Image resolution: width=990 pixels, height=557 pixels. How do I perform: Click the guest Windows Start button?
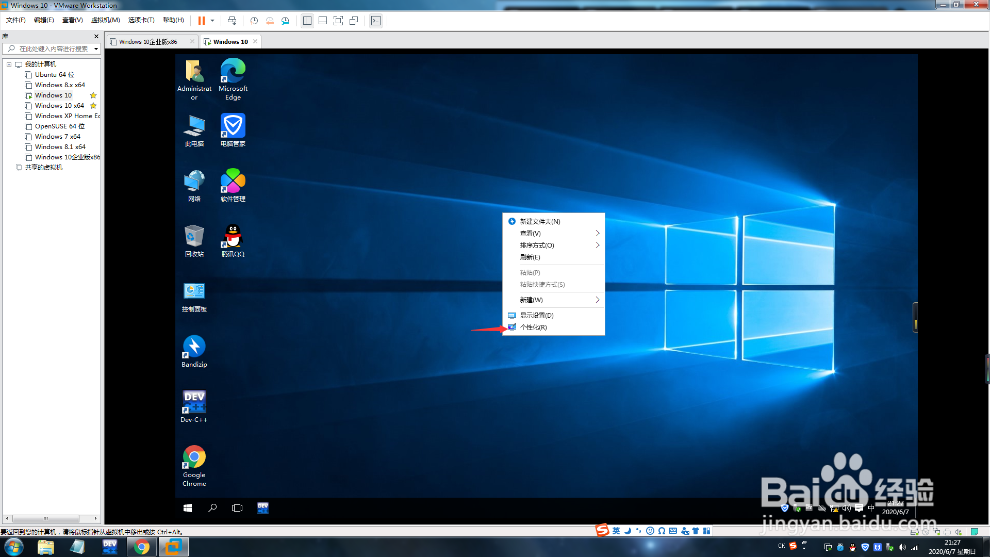click(188, 508)
